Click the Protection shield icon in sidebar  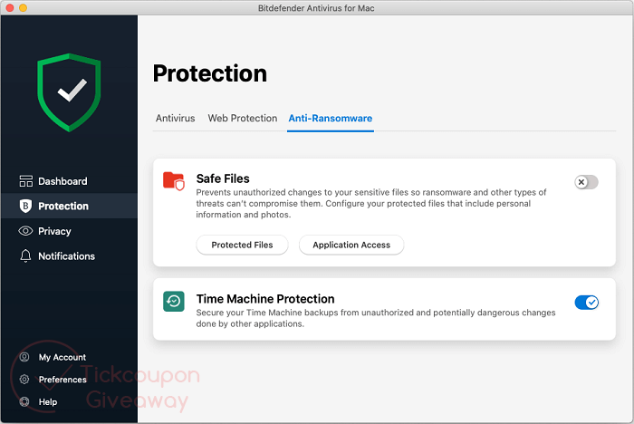tap(25, 206)
